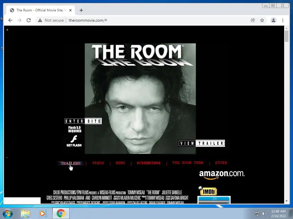293x219 pixels.
Task: Open the Windows Start menu
Action: pos(7,213)
